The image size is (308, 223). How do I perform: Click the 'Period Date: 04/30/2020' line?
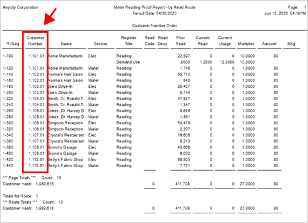tap(155, 13)
